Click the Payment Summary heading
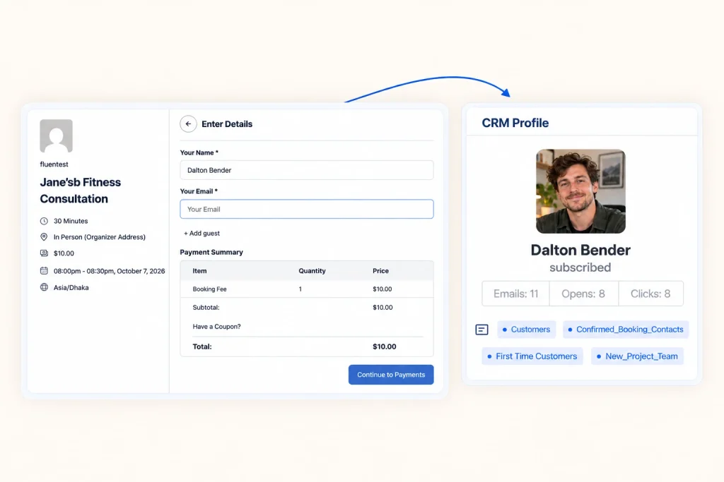 211,252
